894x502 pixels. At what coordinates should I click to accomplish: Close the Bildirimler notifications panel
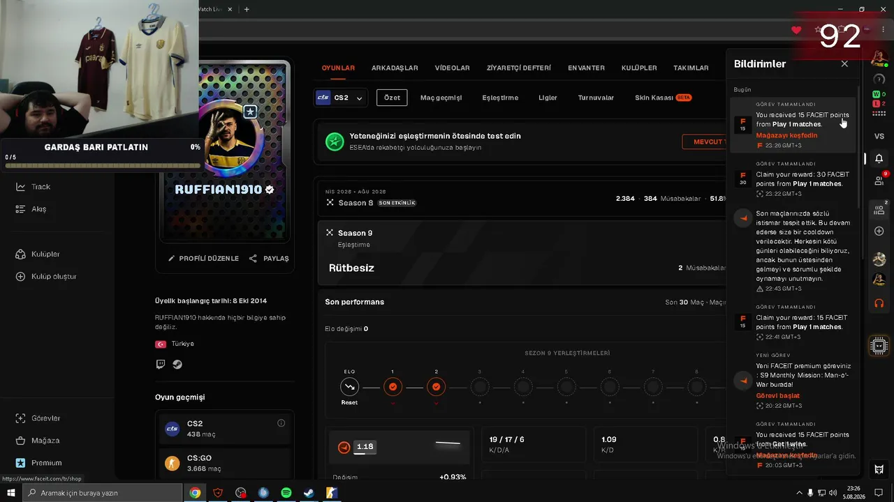844,63
